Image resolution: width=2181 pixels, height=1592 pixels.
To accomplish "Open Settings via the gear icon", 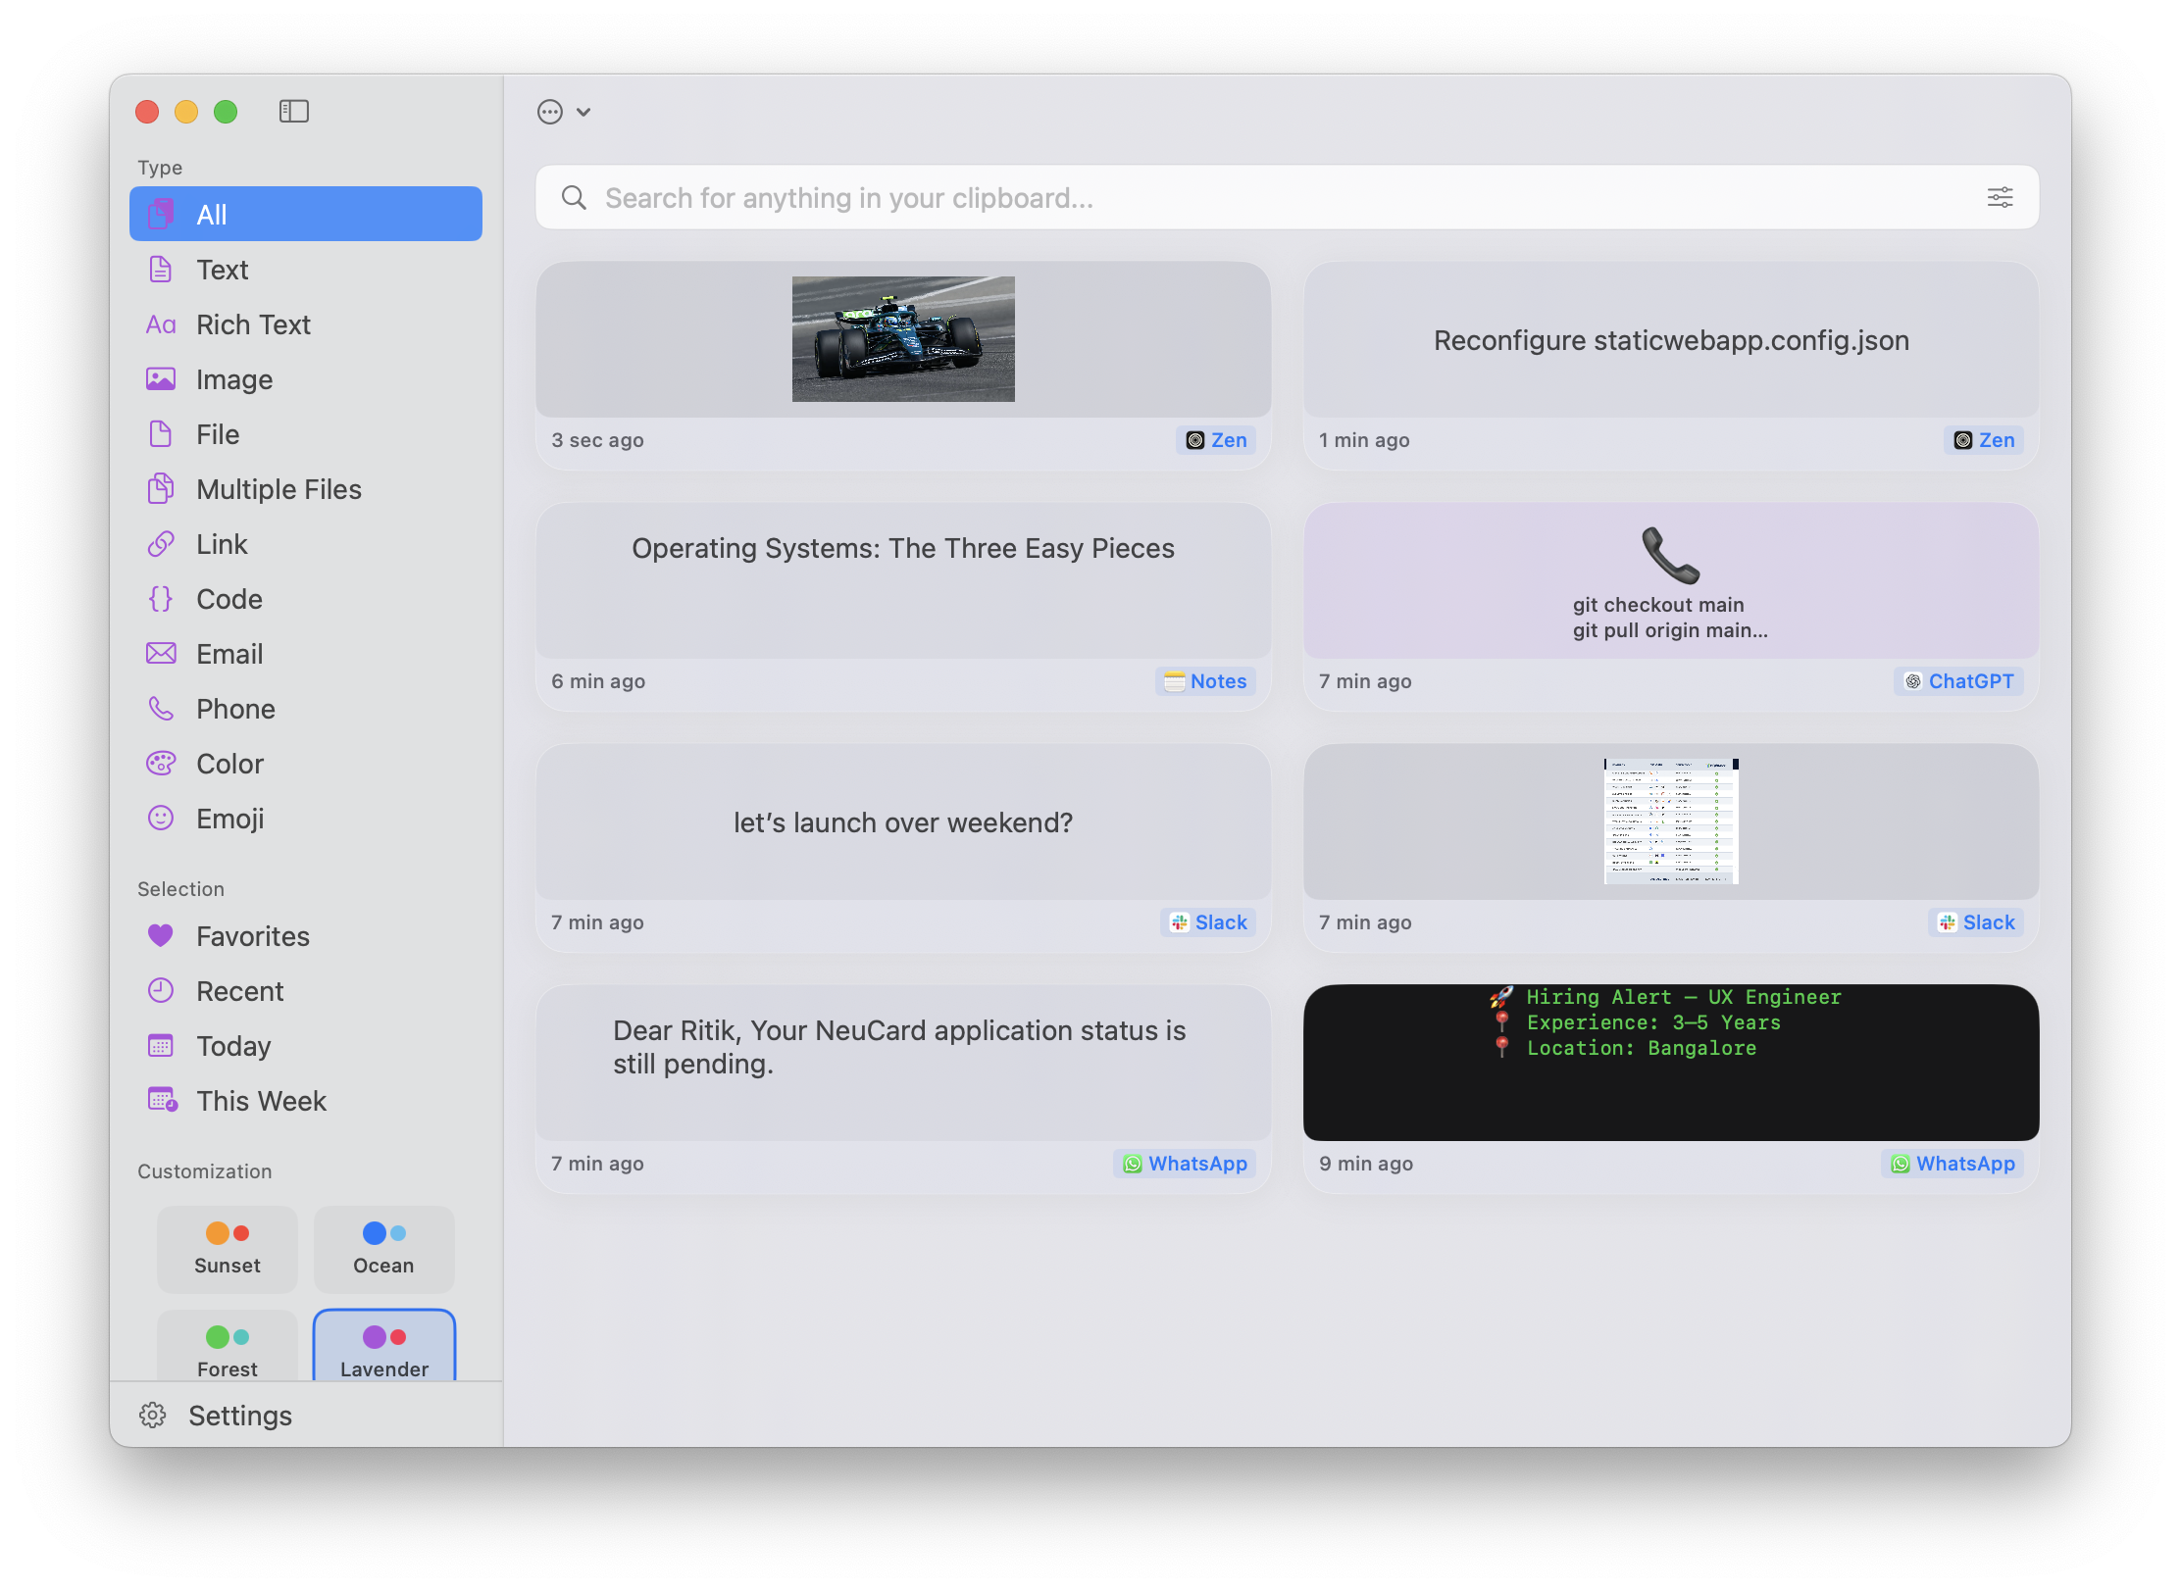I will tap(154, 1415).
